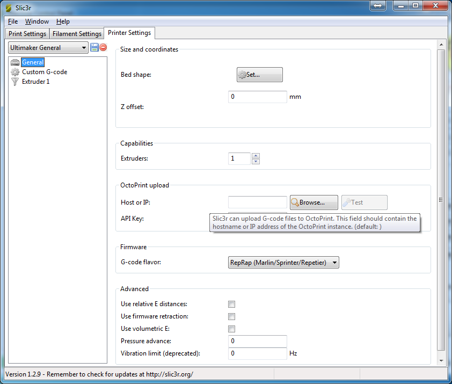Check Use volumetric E option

click(231, 329)
